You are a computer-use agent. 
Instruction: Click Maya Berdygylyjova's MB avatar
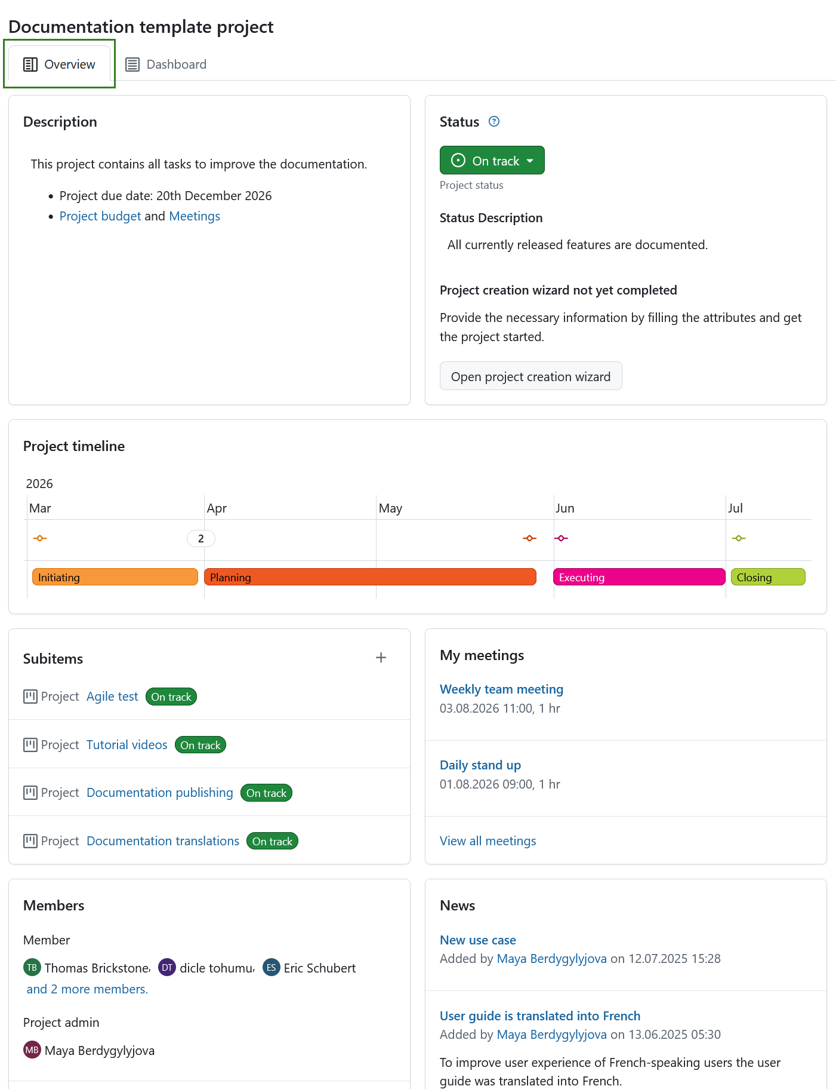tap(32, 1050)
